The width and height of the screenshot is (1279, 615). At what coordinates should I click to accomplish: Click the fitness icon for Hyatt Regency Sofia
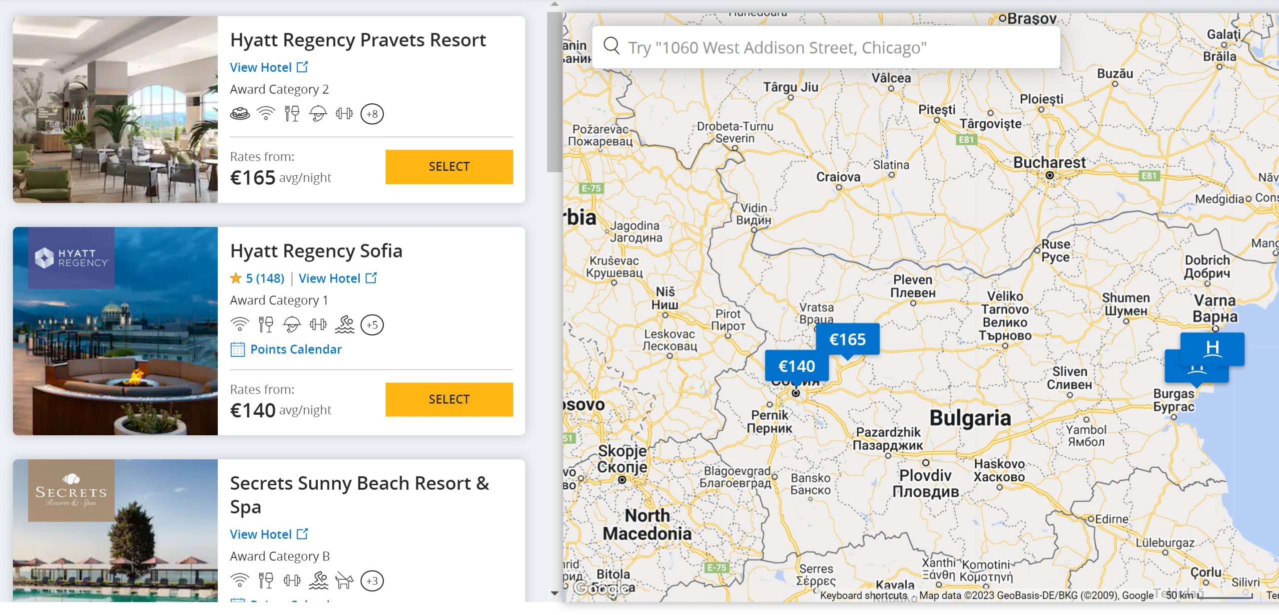click(318, 325)
